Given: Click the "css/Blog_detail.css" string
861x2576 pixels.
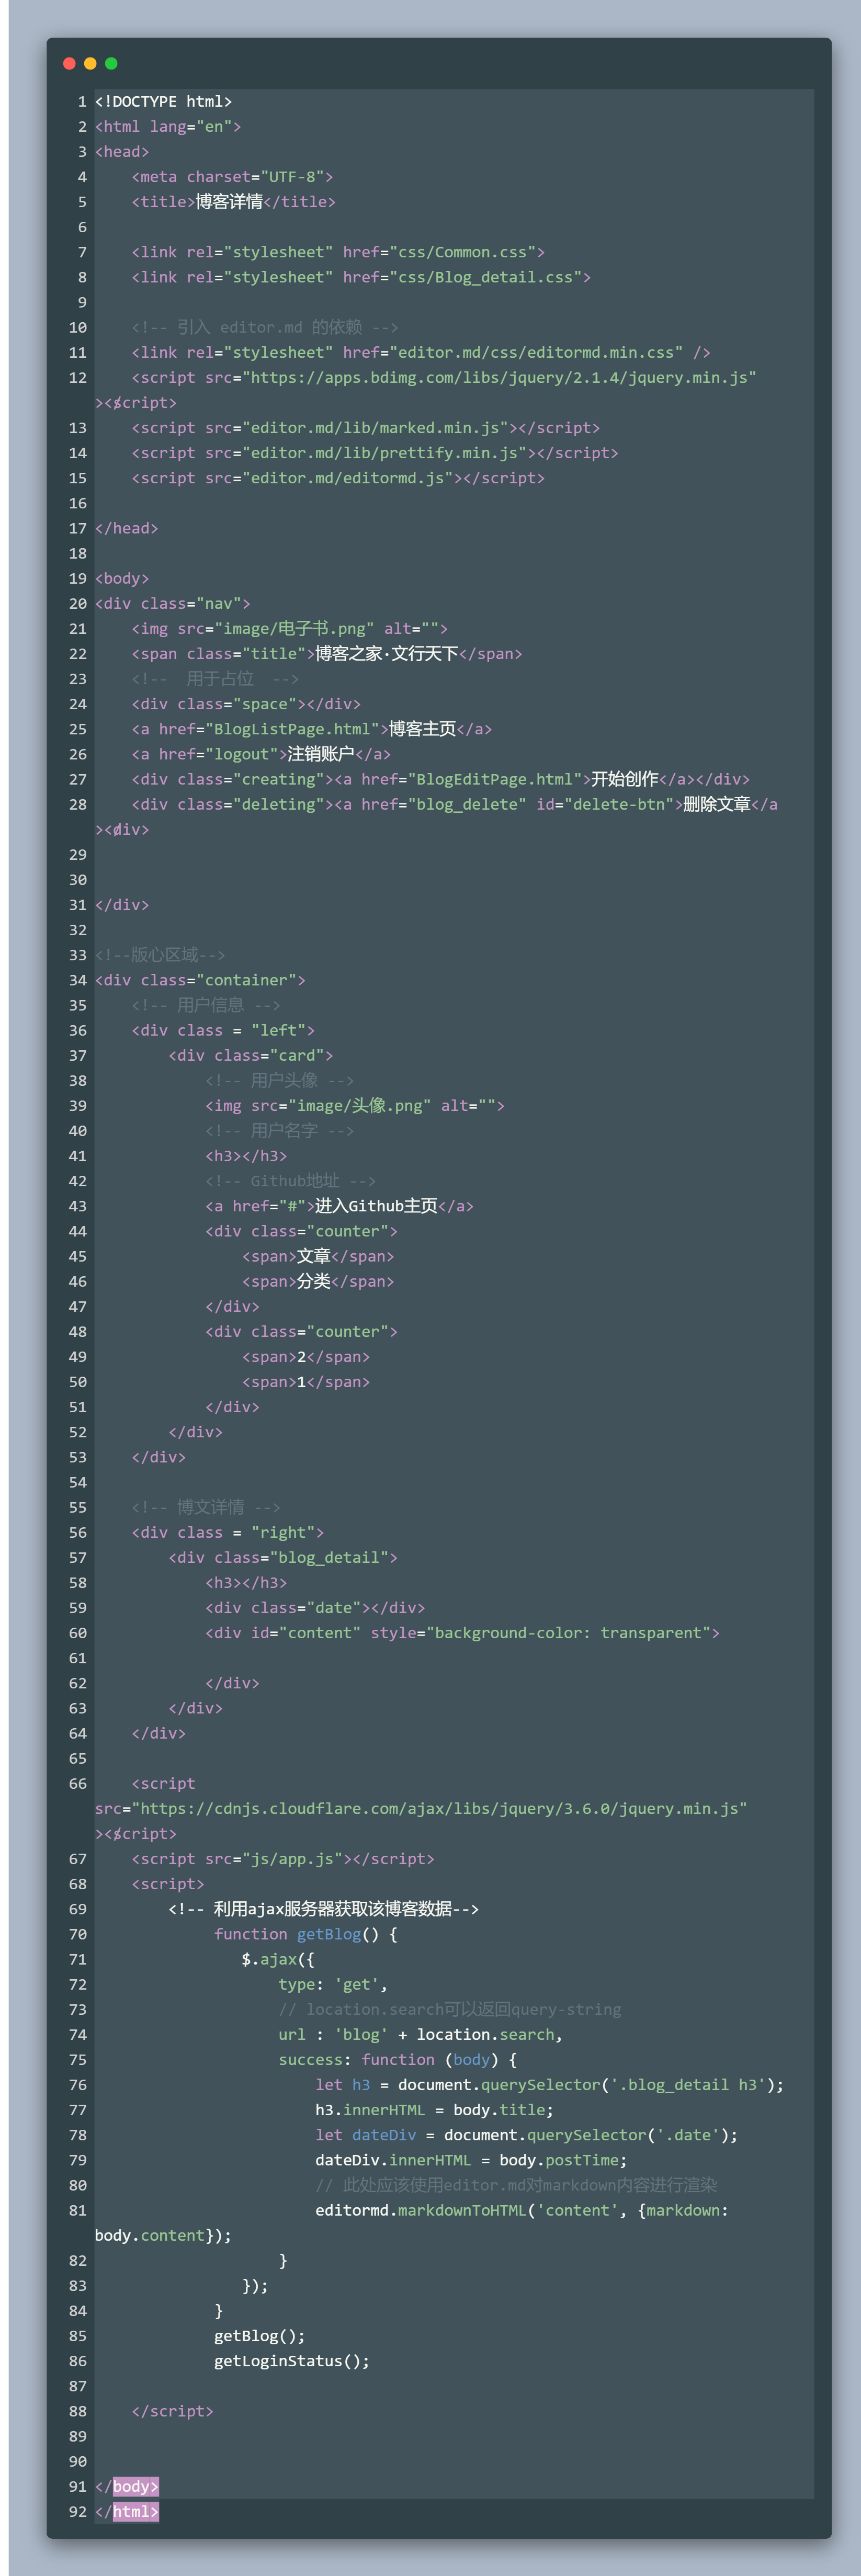Looking at the screenshot, I should click(486, 277).
